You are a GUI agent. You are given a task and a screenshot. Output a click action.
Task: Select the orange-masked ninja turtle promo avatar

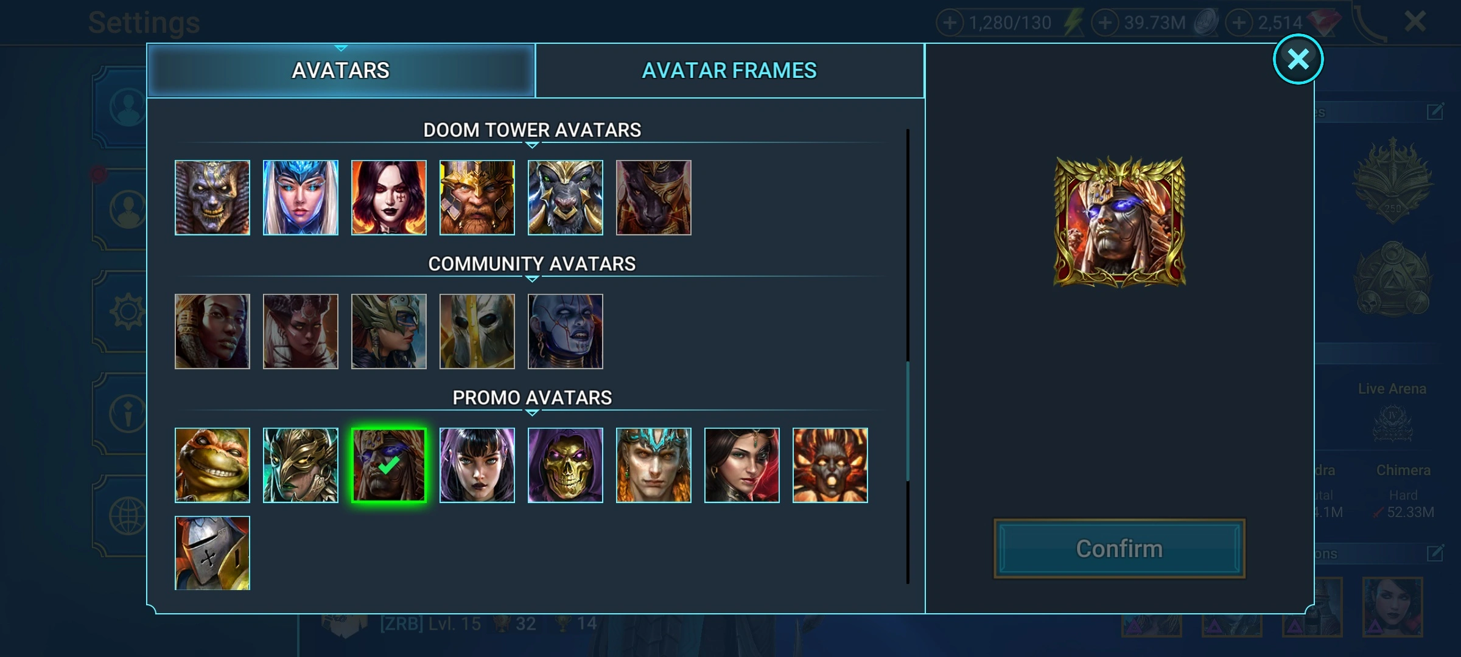(212, 465)
